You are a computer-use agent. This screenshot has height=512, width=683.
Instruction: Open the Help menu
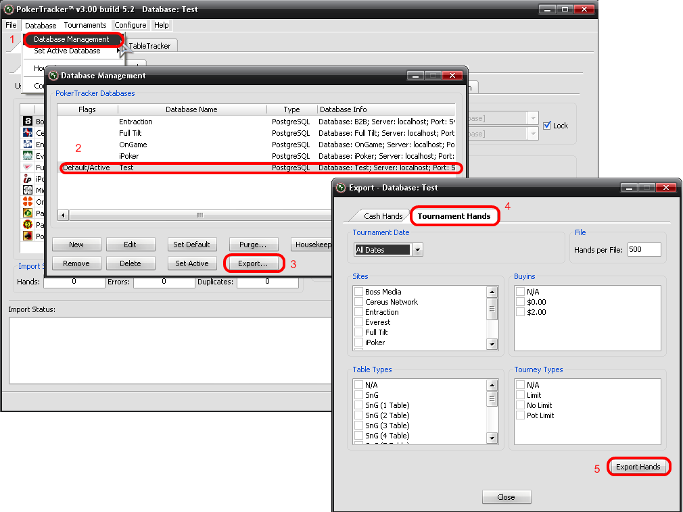coord(161,25)
